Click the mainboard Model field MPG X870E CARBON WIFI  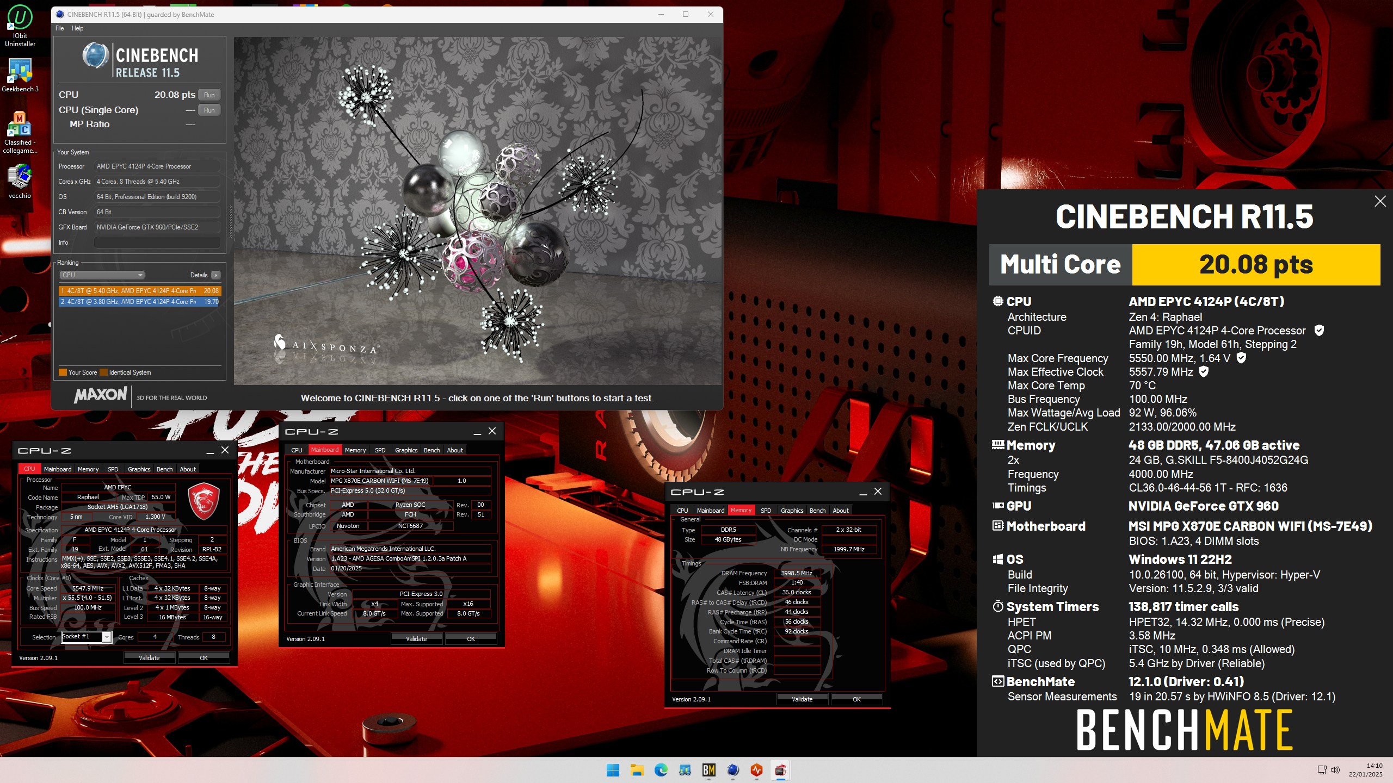coord(380,480)
